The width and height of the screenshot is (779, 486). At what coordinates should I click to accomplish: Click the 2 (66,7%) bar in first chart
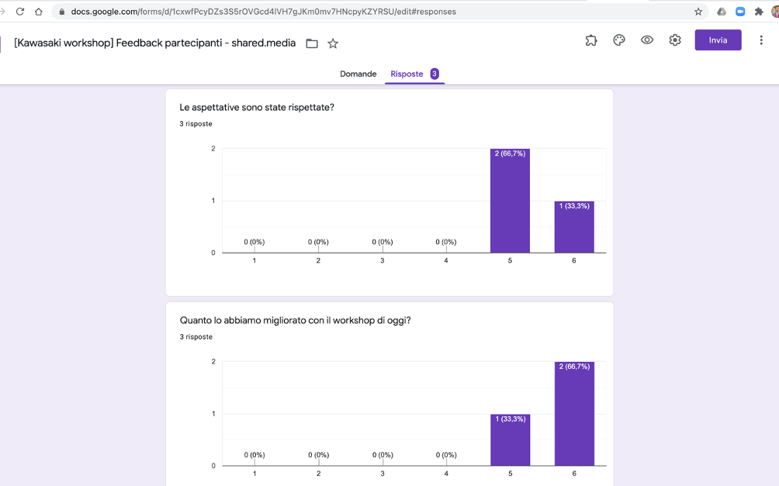pos(510,201)
